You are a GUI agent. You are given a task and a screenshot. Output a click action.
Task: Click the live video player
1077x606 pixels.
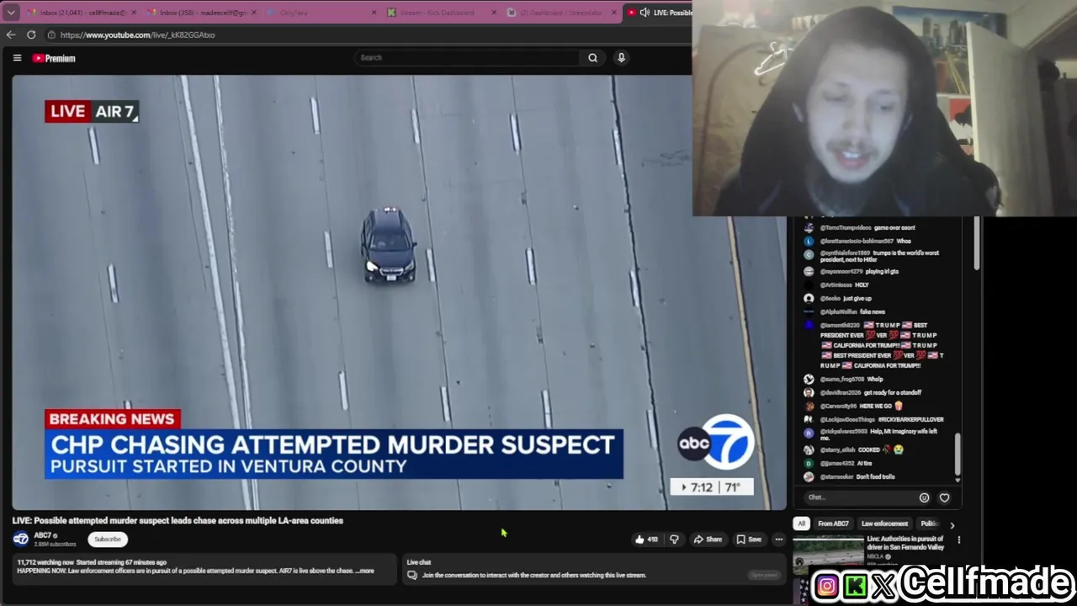pyautogui.click(x=399, y=292)
